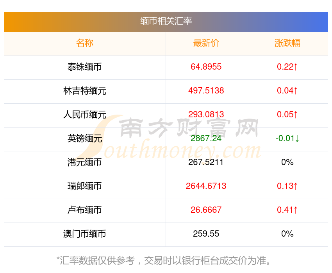Viewport: 332px width, 273px height.
Task: Click the change value -0.01↓
Action: click(287, 138)
